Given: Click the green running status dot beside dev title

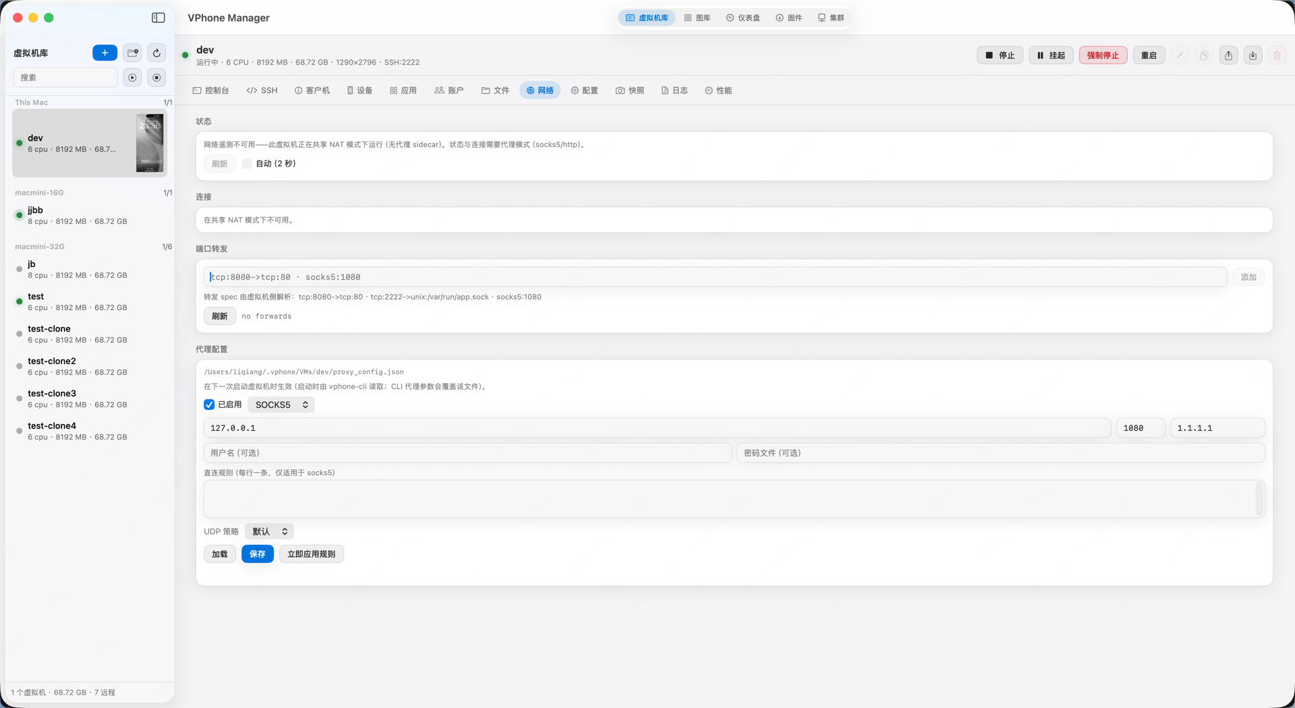Looking at the screenshot, I should pos(185,55).
